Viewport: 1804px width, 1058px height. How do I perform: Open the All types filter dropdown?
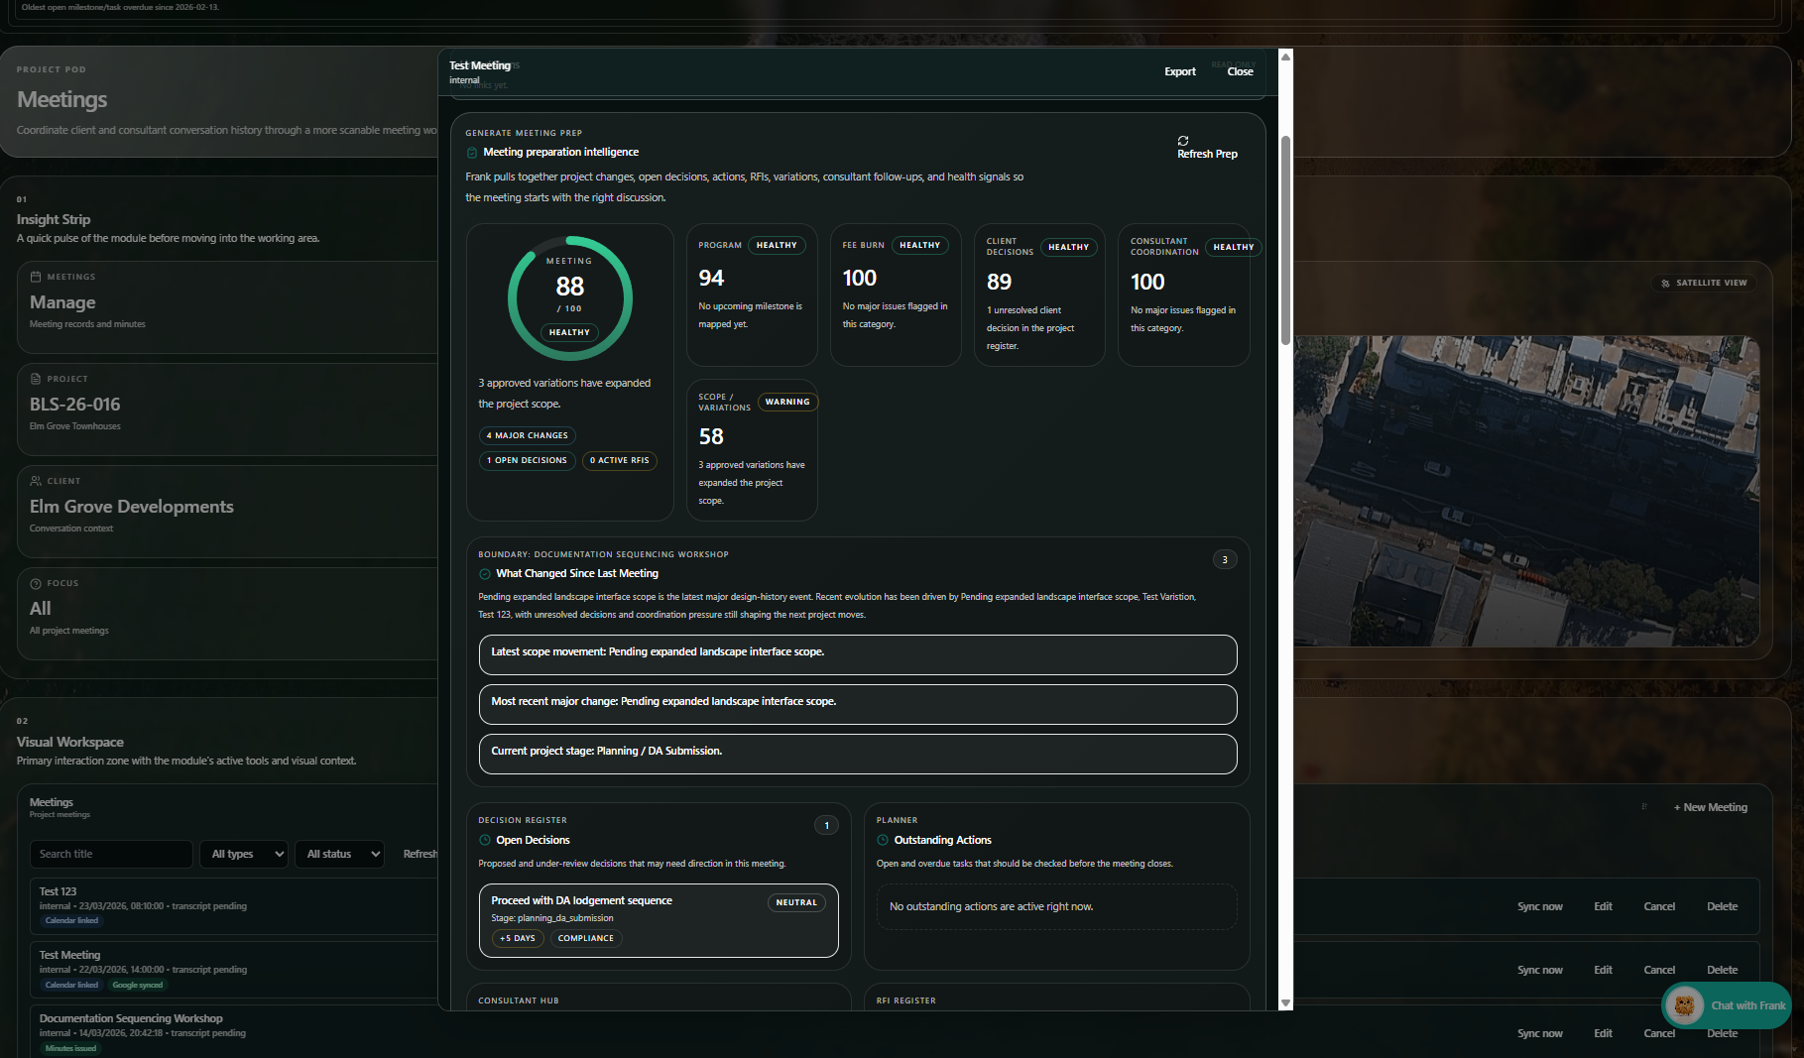coord(243,854)
